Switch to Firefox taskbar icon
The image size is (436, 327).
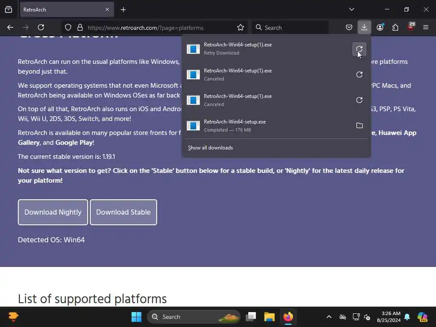point(288,317)
